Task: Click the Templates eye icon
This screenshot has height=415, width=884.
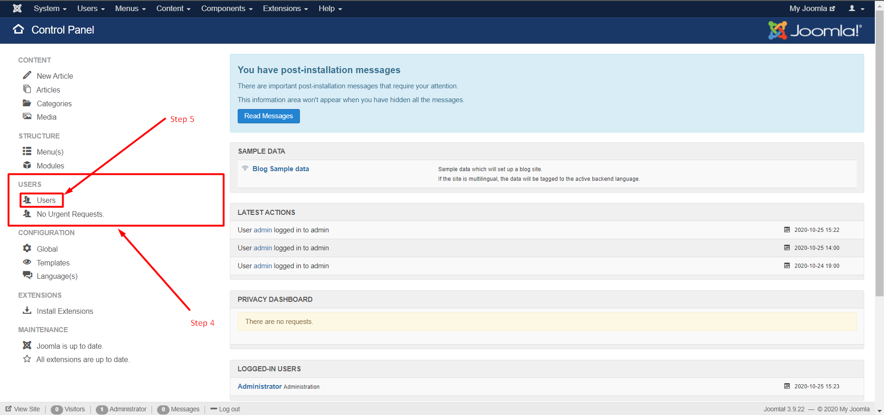Action: 27,262
